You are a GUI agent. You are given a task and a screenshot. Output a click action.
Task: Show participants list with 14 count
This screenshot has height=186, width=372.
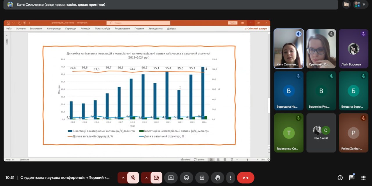360,4
